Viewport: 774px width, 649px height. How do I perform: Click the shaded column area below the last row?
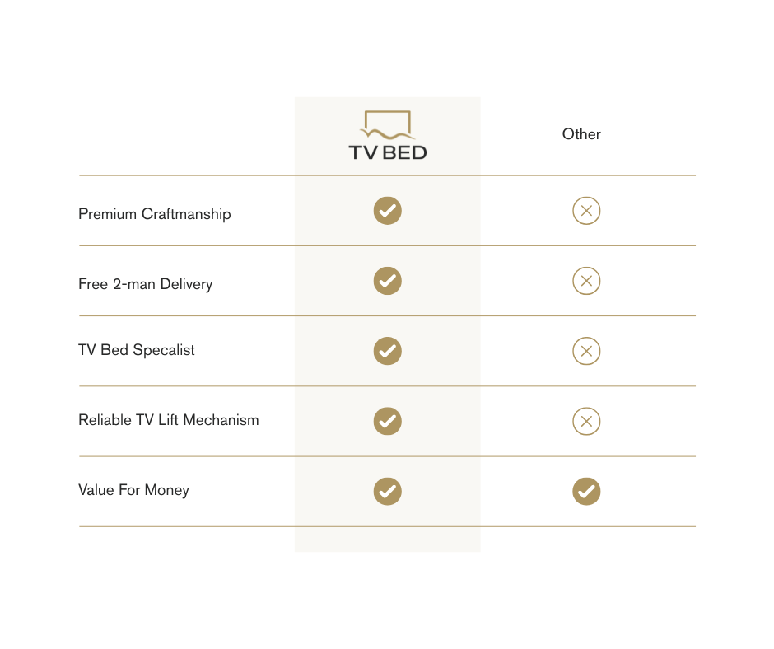pos(388,539)
